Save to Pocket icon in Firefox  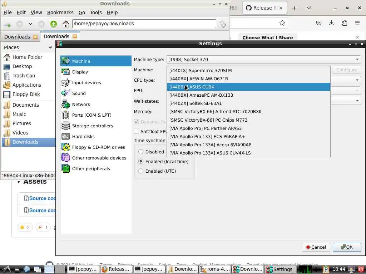tap(318, 23)
